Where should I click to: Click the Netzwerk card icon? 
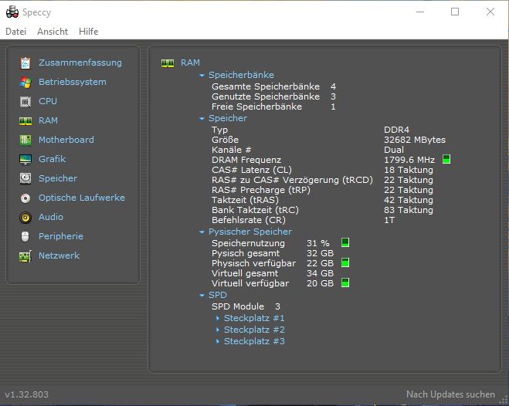(x=25, y=255)
